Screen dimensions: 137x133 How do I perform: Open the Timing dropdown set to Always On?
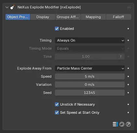[90, 40]
